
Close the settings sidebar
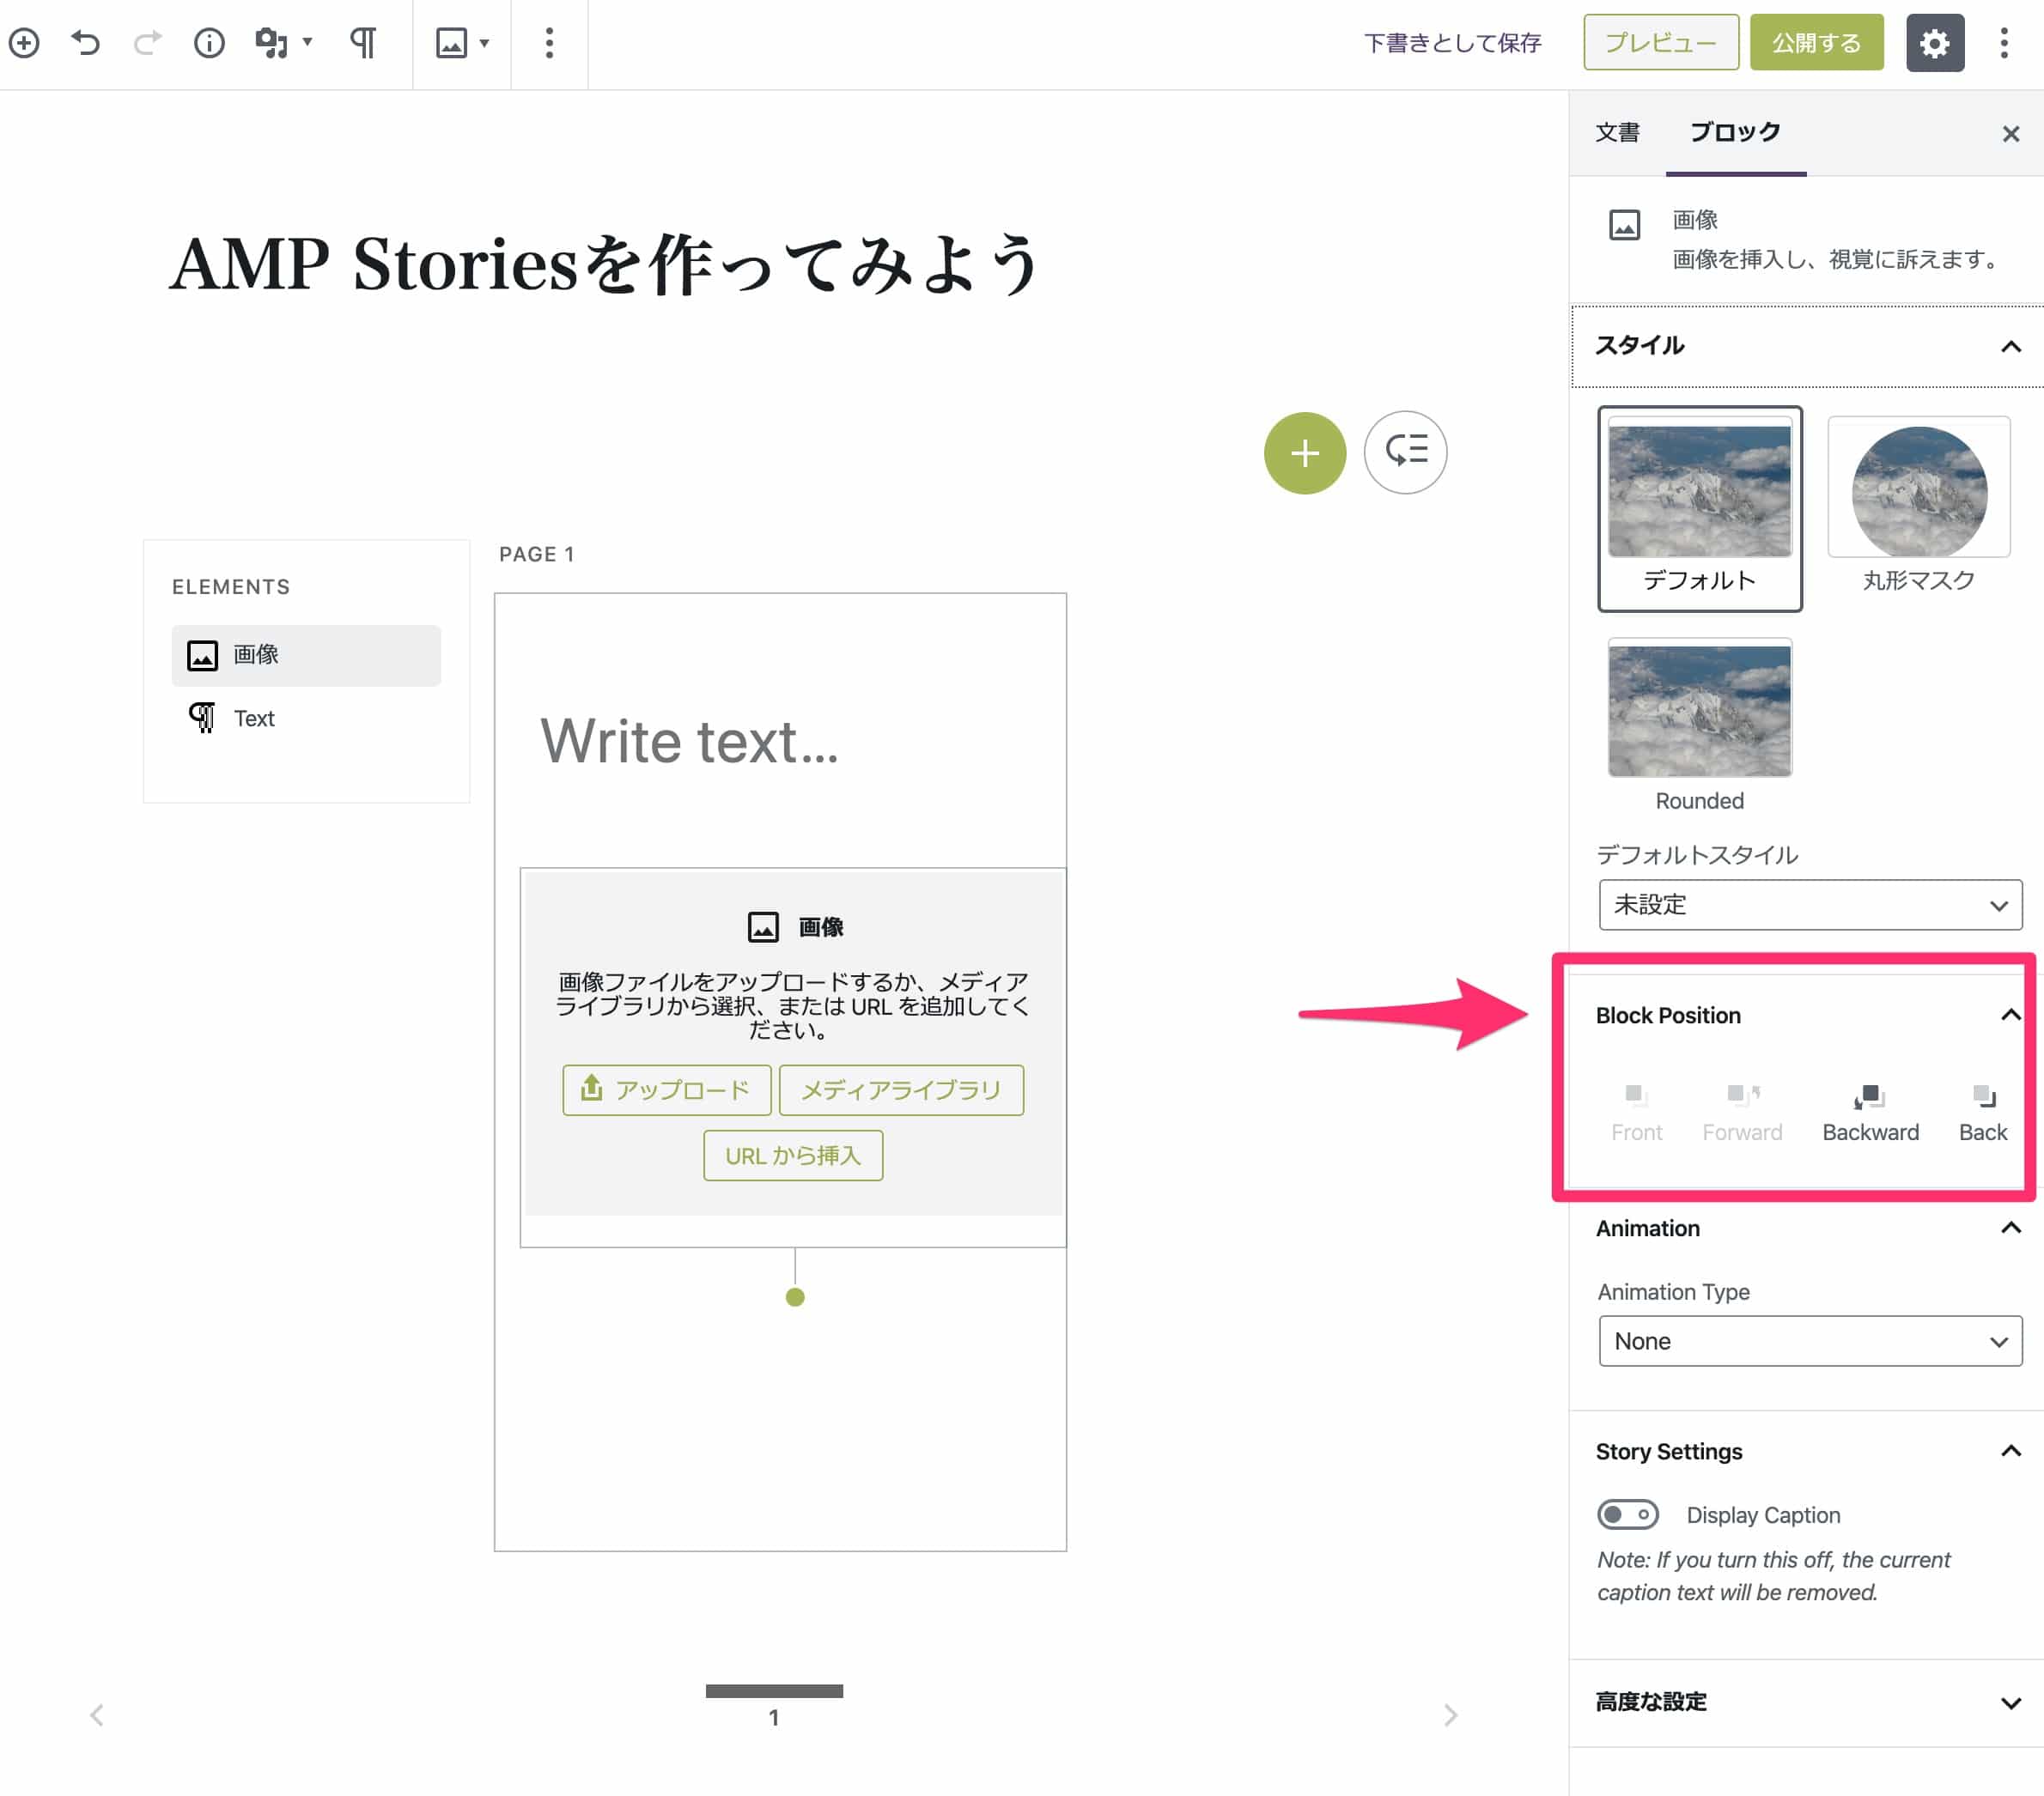[2011, 133]
